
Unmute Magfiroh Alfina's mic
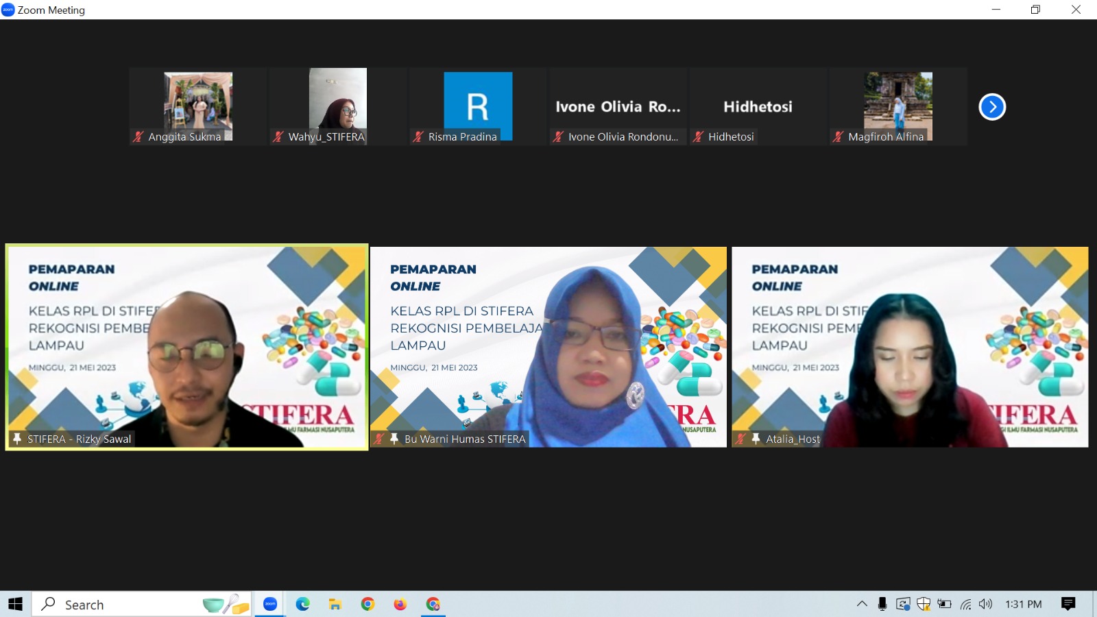point(838,137)
